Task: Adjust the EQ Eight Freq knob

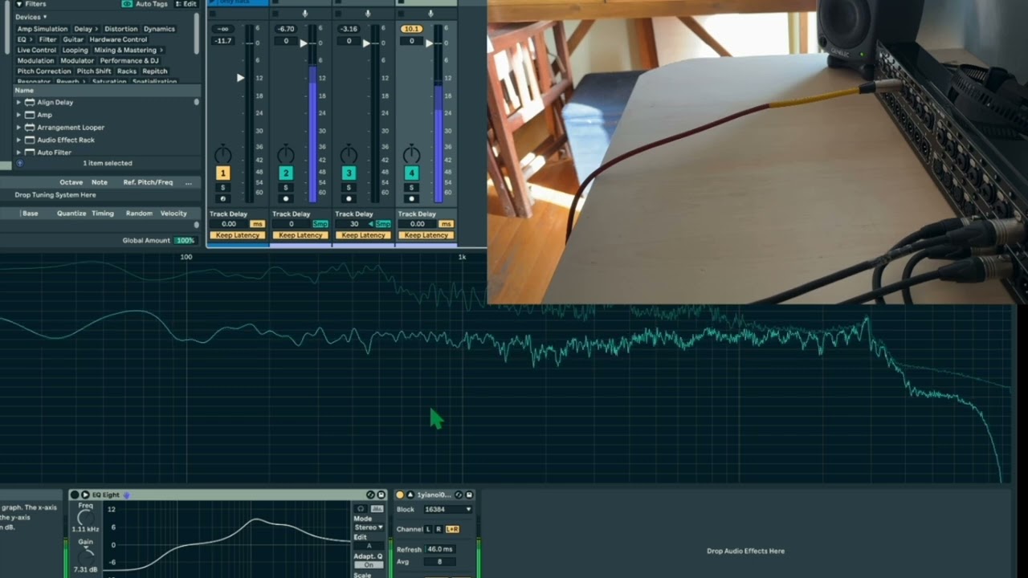Action: coord(85,519)
